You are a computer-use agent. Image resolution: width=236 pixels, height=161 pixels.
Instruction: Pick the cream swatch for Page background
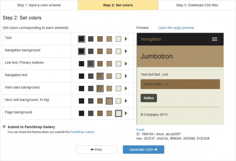tap(118, 113)
